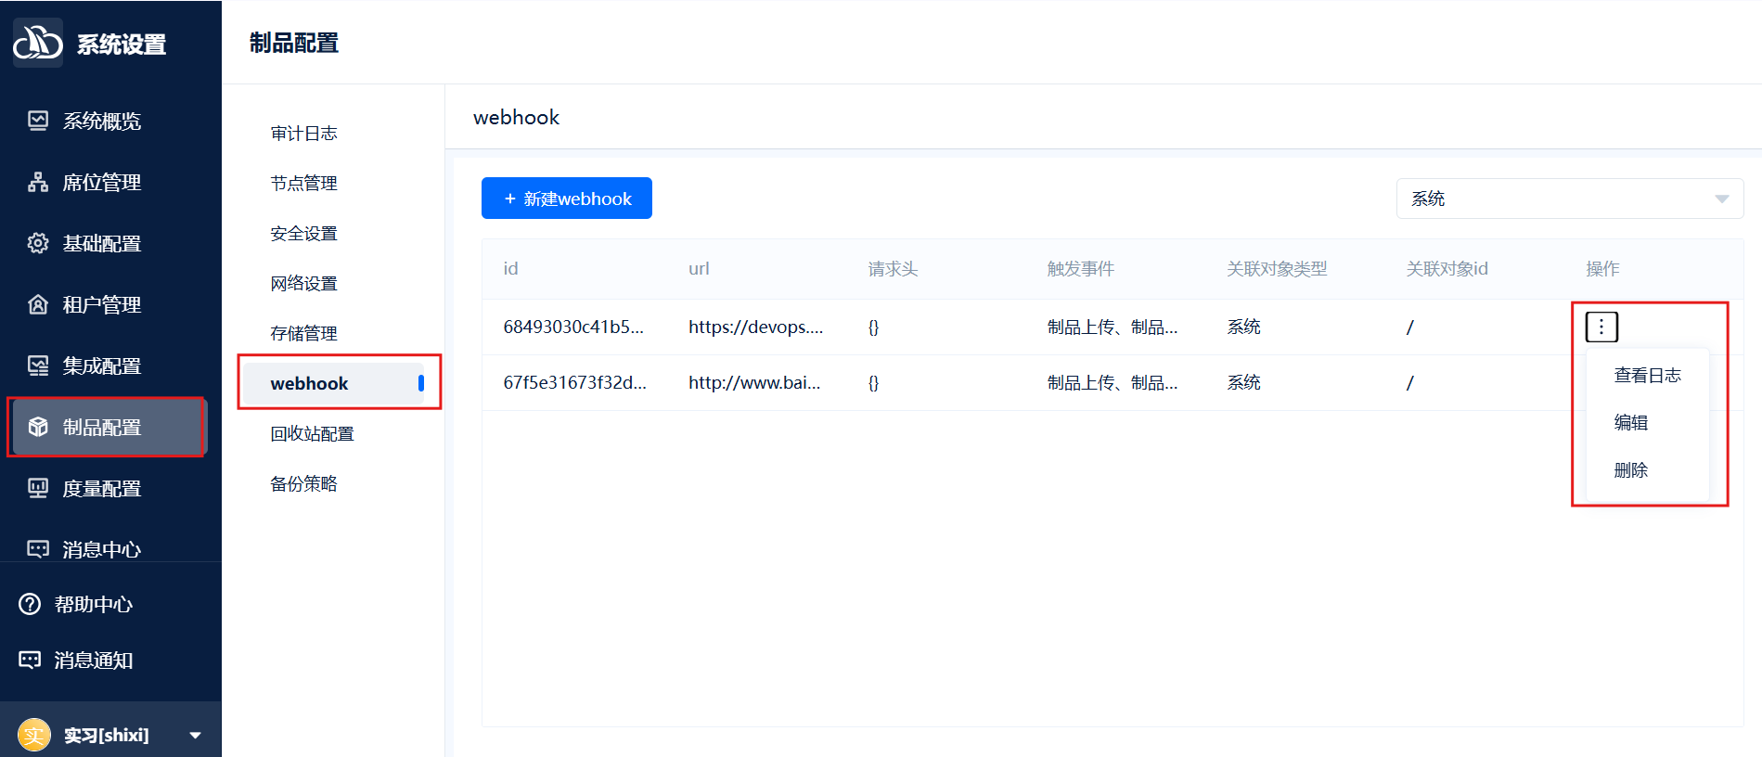Image resolution: width=1762 pixels, height=757 pixels.
Task: Open 帮助中心 question mark icon
Action: [30, 604]
